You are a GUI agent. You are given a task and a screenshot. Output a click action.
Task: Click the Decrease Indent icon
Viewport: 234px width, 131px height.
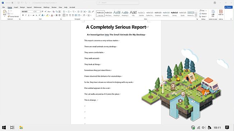coord(78,11)
